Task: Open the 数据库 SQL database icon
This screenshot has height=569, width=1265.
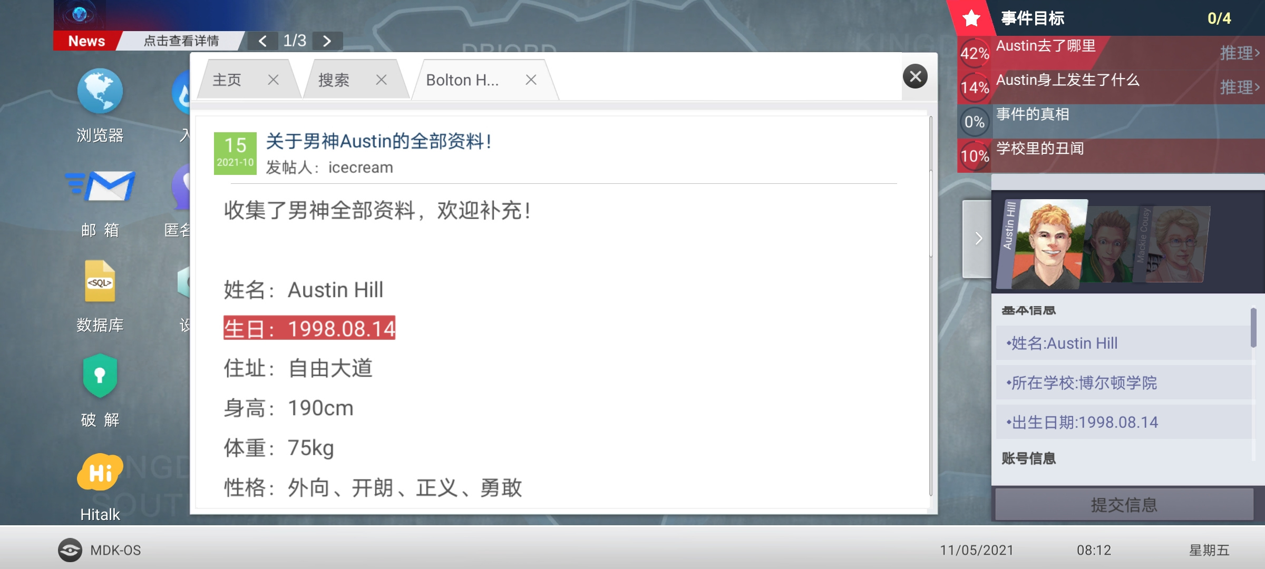Action: (100, 281)
